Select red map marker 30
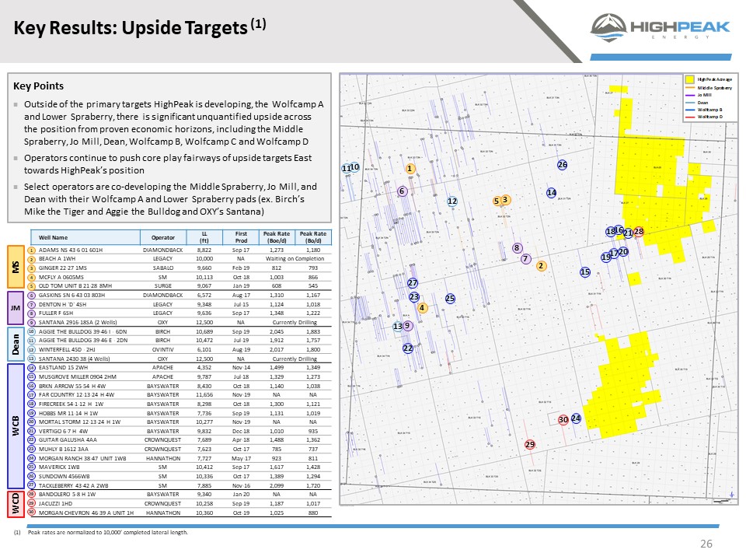The width and height of the screenshot is (746, 560). click(x=563, y=420)
